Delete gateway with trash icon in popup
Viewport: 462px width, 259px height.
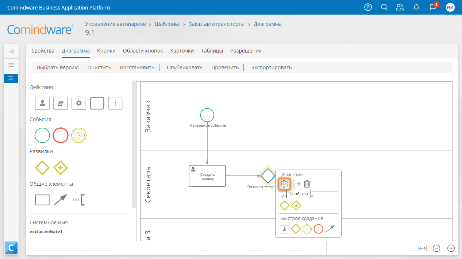coord(307,184)
